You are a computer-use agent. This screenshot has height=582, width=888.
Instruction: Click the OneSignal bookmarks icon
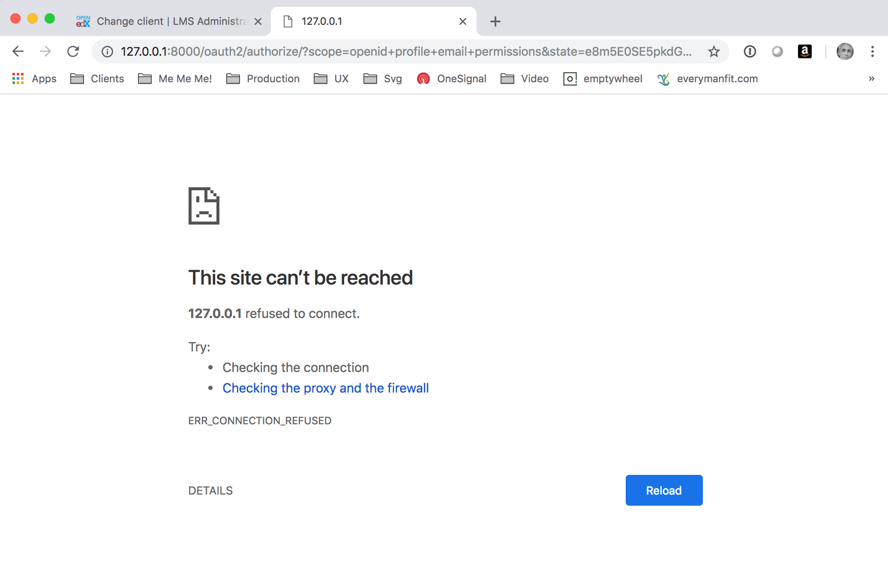tap(422, 78)
